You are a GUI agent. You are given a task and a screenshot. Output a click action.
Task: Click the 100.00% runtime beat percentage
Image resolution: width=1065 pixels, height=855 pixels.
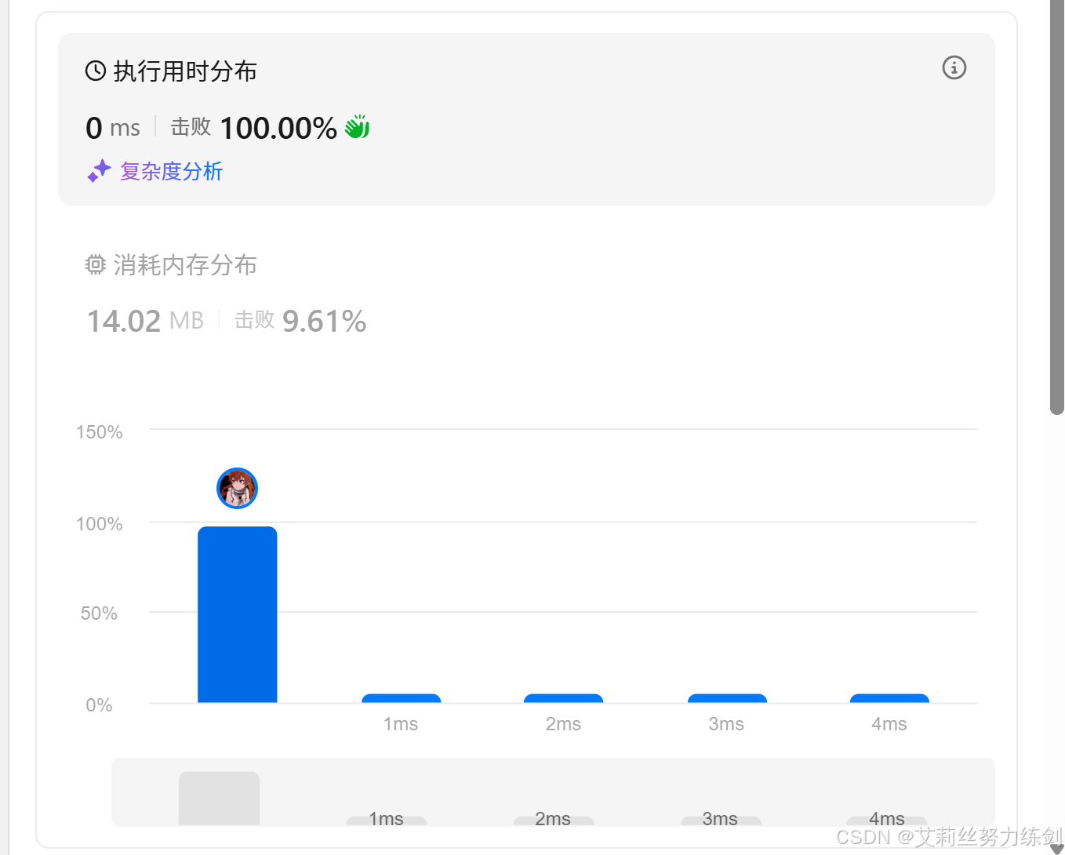(278, 128)
